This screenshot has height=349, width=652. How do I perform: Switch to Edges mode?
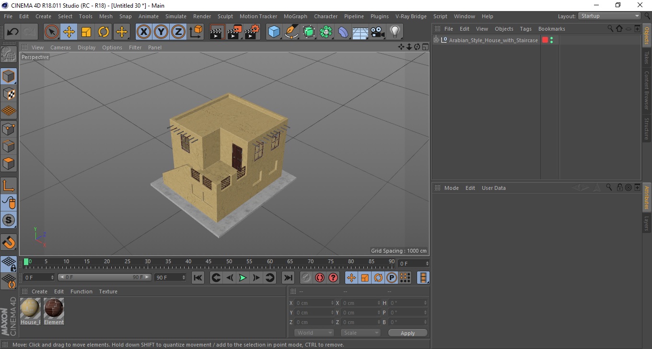tap(9, 146)
